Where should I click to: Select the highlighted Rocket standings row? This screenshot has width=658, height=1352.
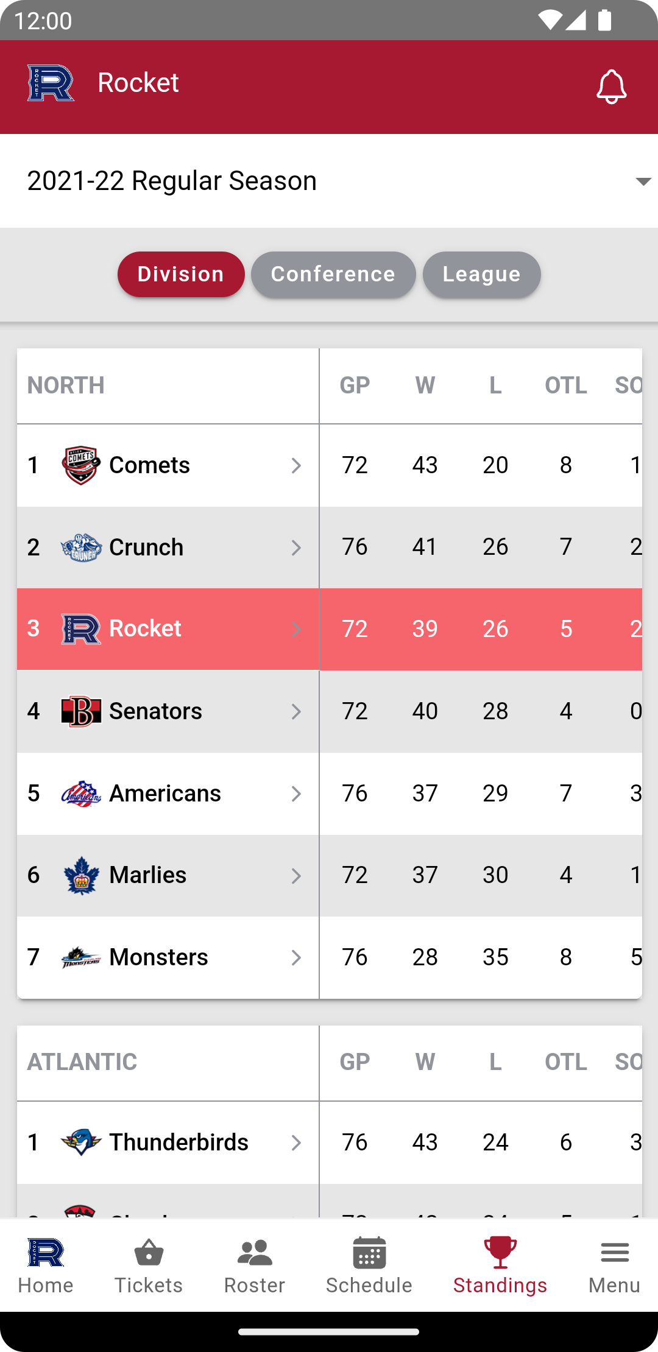tap(330, 629)
